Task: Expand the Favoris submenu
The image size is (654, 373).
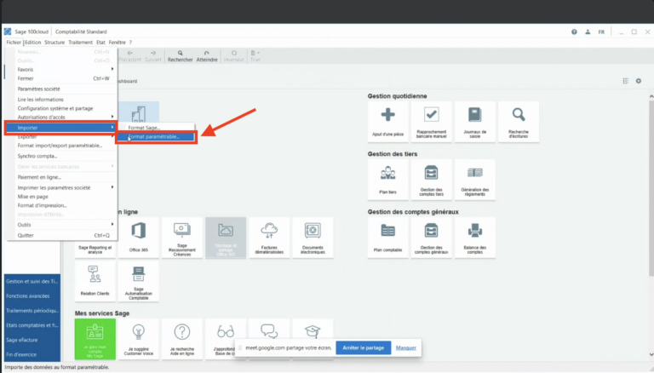Action: [x=61, y=69]
